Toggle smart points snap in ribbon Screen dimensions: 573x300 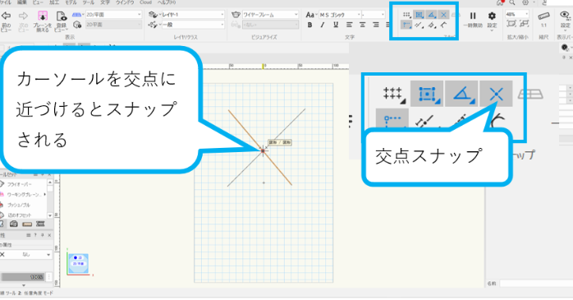pyautogui.click(x=406, y=25)
